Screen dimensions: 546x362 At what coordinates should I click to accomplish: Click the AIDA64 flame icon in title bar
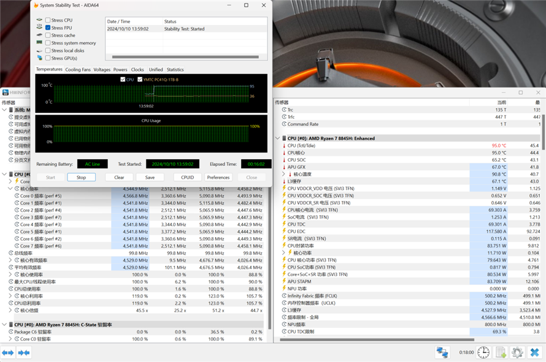[x=35, y=5]
